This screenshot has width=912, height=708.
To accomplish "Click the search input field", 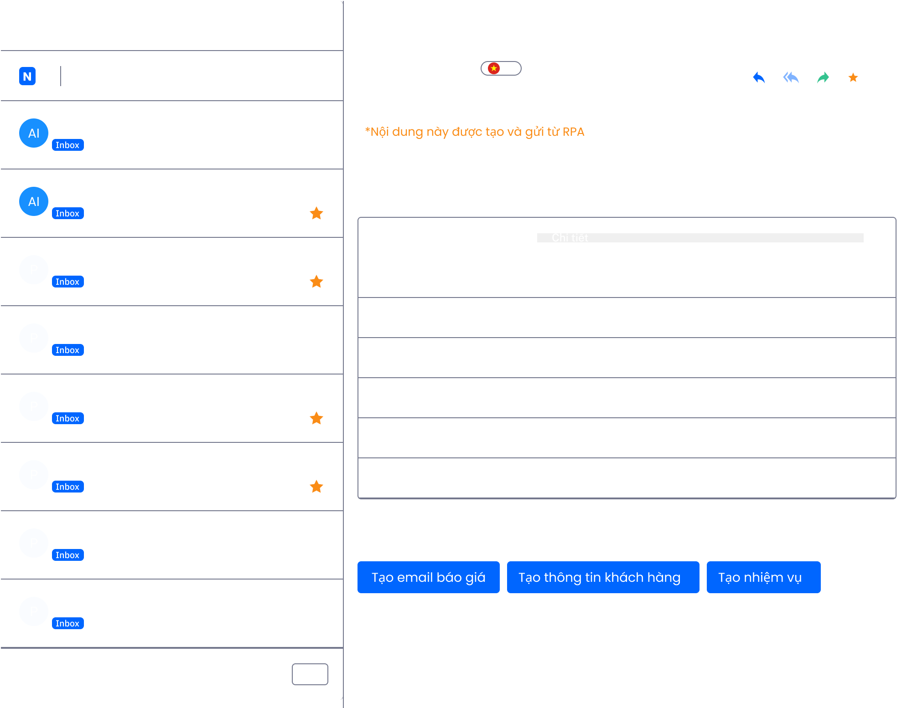I will pyautogui.click(x=182, y=76).
